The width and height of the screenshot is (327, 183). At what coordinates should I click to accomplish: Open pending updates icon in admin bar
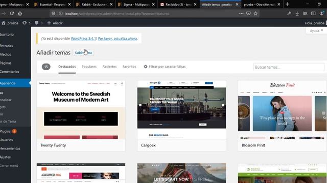(x=27, y=23)
